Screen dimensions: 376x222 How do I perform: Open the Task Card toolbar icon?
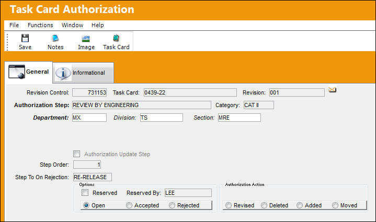coord(116,38)
